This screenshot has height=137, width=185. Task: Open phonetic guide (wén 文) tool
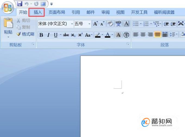coord(118,23)
